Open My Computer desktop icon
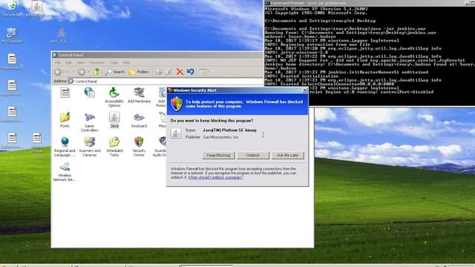The width and height of the screenshot is (475, 267). 12,35
